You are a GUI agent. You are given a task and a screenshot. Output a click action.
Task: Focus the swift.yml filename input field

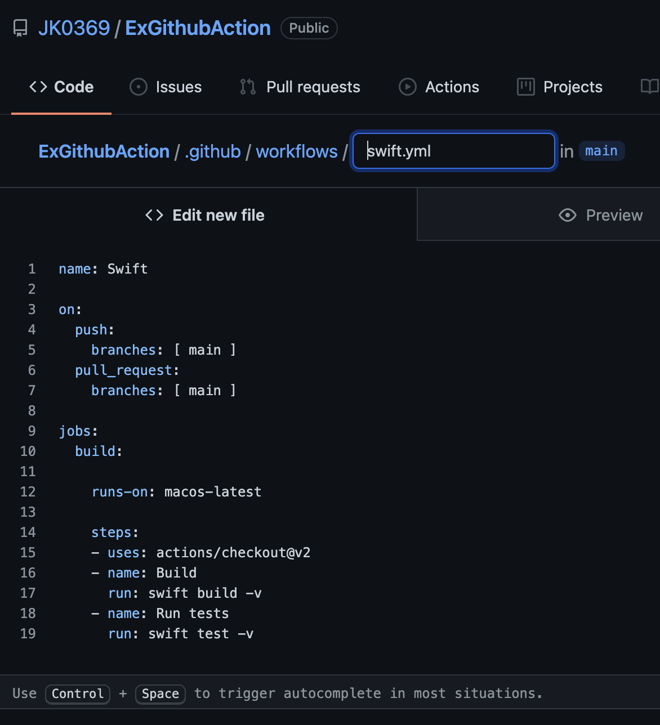click(x=454, y=151)
